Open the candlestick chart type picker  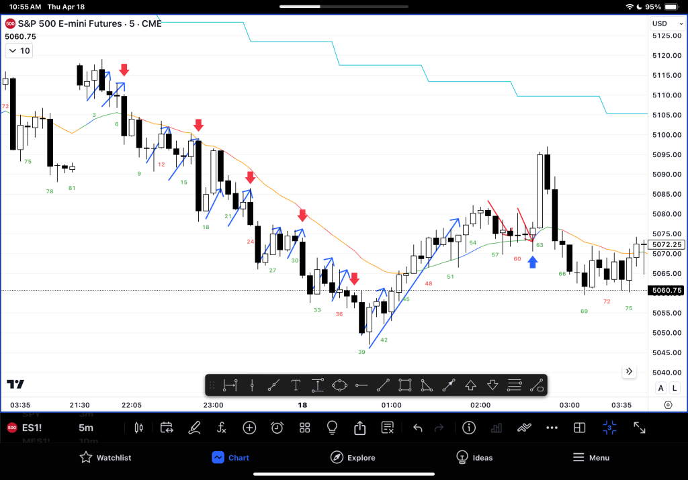[140, 428]
